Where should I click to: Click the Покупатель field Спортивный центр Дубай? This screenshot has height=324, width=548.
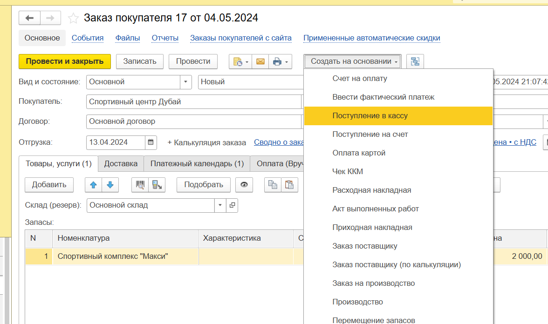tap(193, 101)
